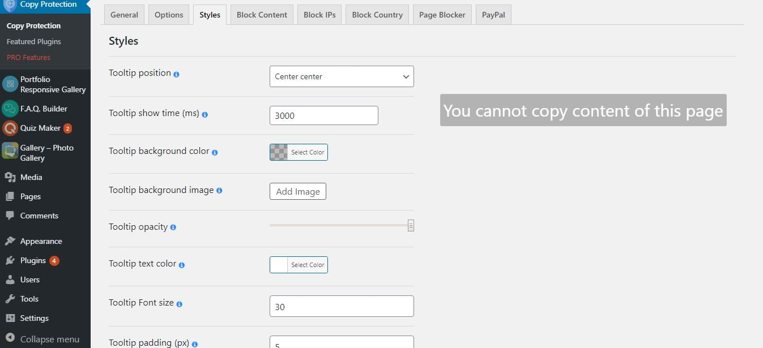
Task: Open the Block IPs tab
Action: tap(319, 15)
